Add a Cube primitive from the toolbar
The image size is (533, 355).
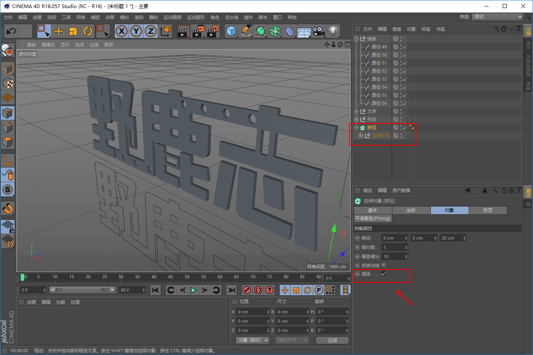(232, 31)
